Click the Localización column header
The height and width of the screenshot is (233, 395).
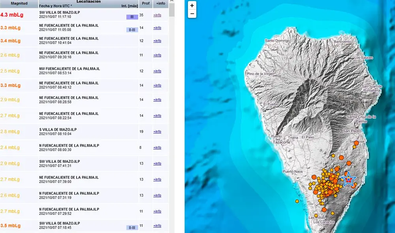[88, 2]
